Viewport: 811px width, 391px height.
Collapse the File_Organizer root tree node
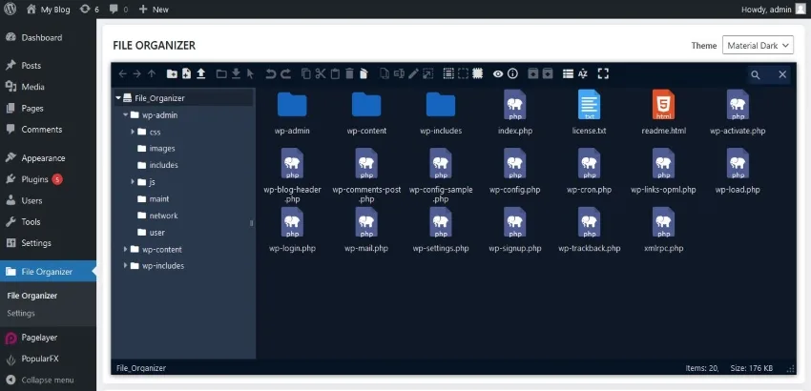pos(118,97)
